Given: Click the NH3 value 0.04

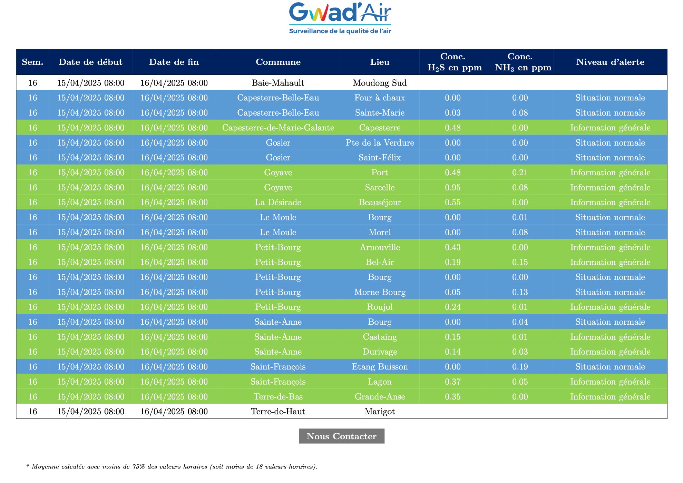Looking at the screenshot, I should 520,322.
